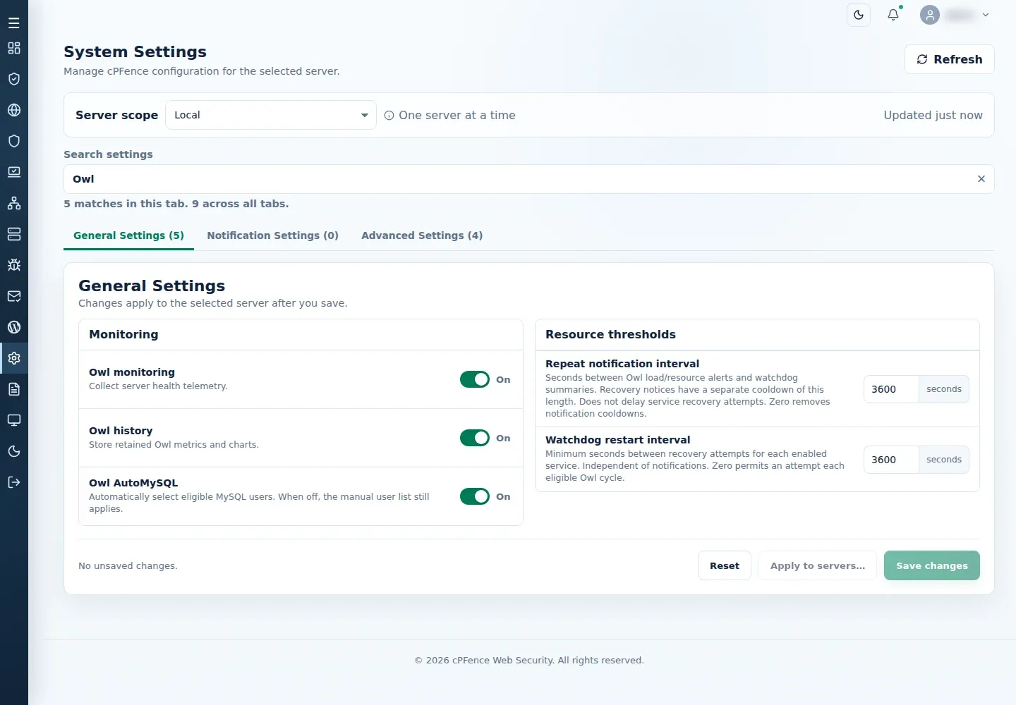The height and width of the screenshot is (705, 1016).
Task: Open the laptop with checkmark sidebar icon
Action: (14, 172)
